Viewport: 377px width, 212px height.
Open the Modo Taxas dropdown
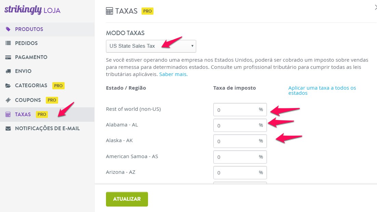(x=151, y=46)
